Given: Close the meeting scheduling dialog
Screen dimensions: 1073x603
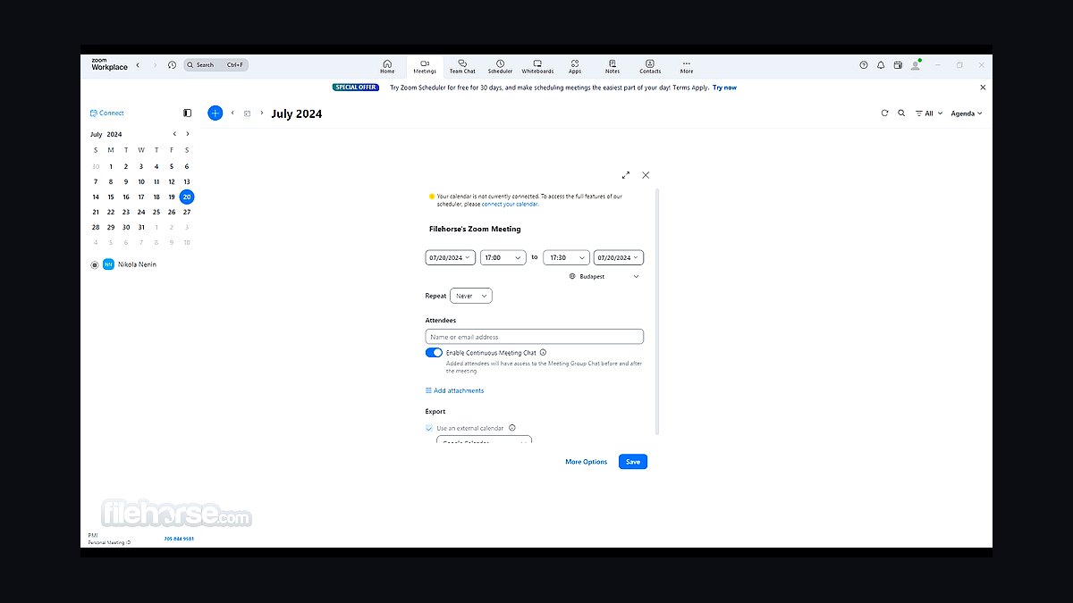Looking at the screenshot, I should coord(646,175).
